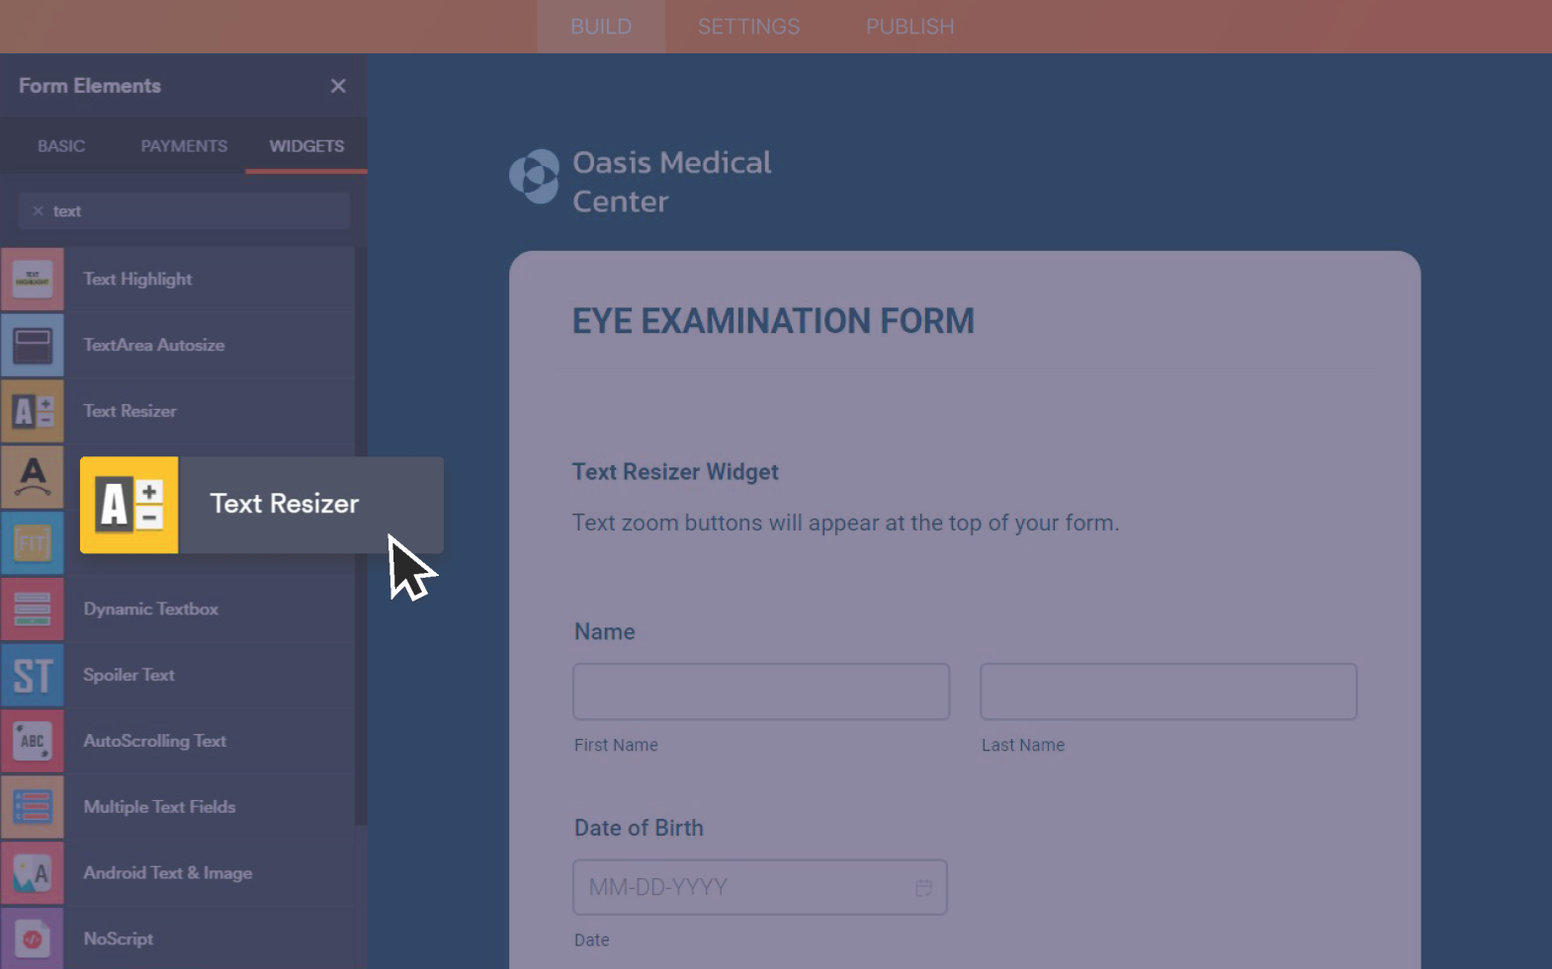Click the FIT widget icon
This screenshot has width=1552, height=969.
pyautogui.click(x=33, y=543)
